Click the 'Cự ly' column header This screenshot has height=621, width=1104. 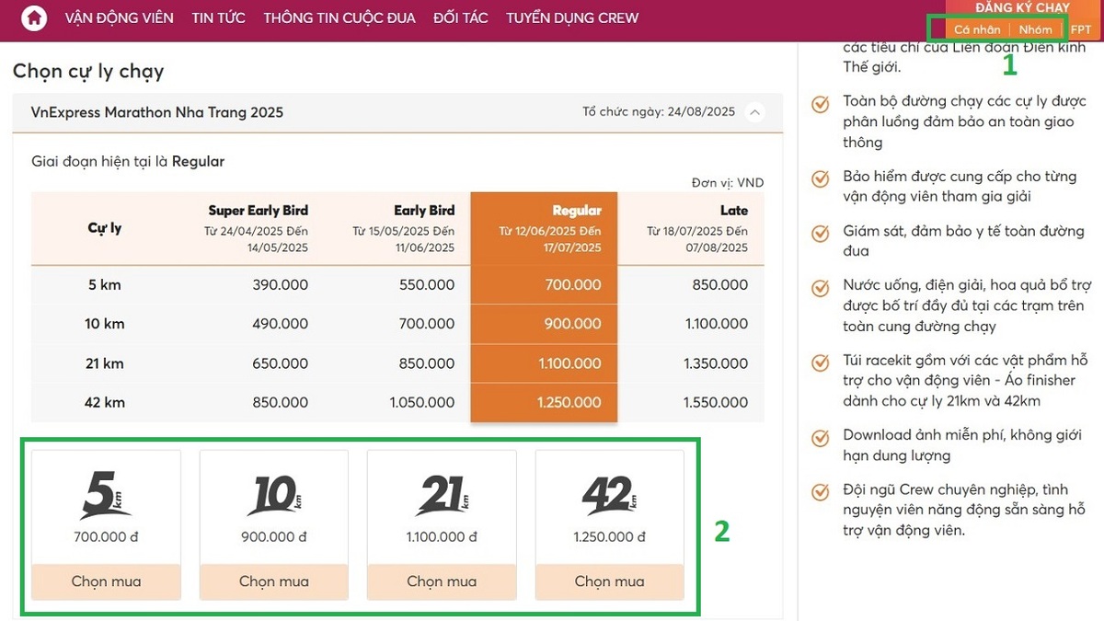tap(105, 228)
